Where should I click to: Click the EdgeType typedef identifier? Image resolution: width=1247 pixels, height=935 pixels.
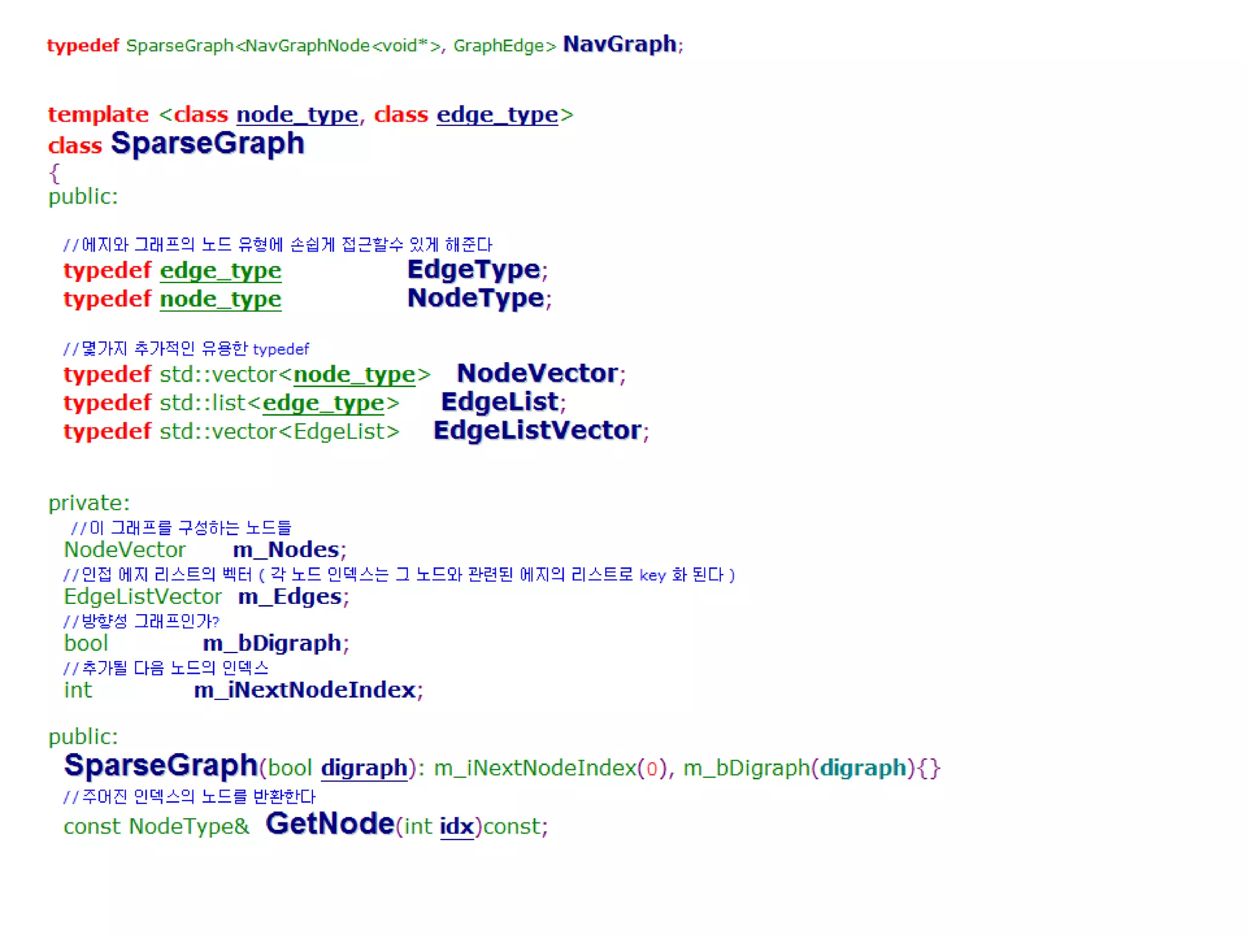click(474, 270)
